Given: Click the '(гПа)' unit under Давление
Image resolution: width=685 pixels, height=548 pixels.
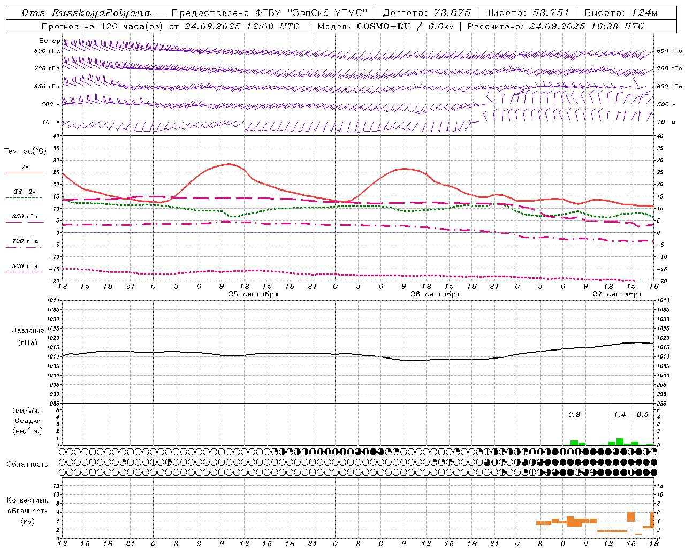Looking at the screenshot, I should click(x=28, y=343).
